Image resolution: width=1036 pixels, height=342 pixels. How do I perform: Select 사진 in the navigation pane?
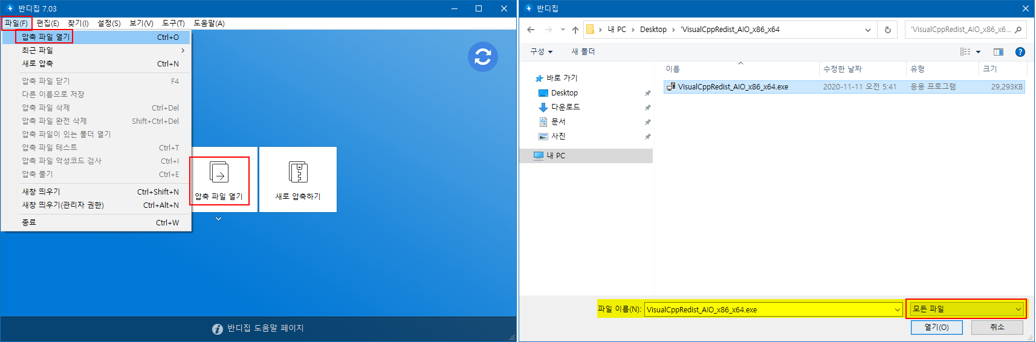[558, 137]
